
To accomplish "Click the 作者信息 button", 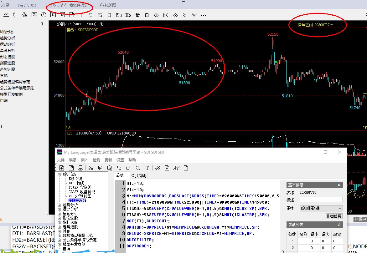I will [334, 216].
